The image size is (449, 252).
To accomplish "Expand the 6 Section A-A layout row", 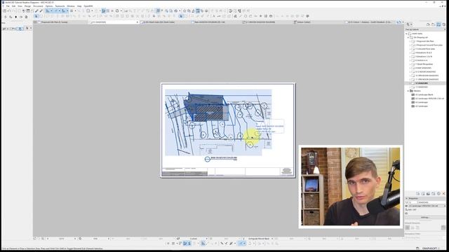I will (x=410, y=60).
